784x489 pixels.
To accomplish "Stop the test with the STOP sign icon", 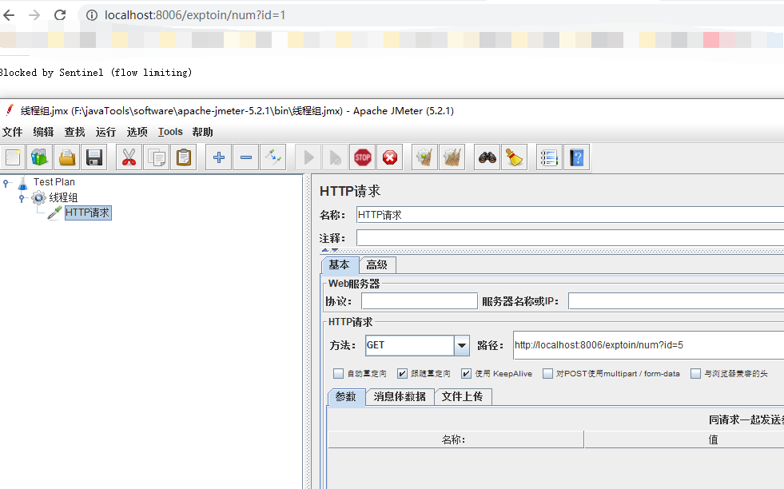I will point(363,157).
